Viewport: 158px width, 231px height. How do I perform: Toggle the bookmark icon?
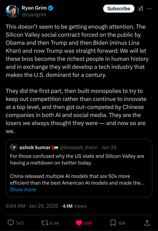pyautogui.click(x=113, y=223)
